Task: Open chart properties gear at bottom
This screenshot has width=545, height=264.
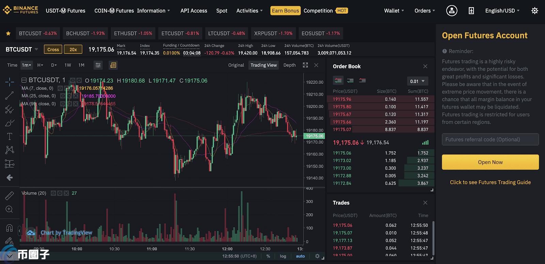Action: (317, 256)
